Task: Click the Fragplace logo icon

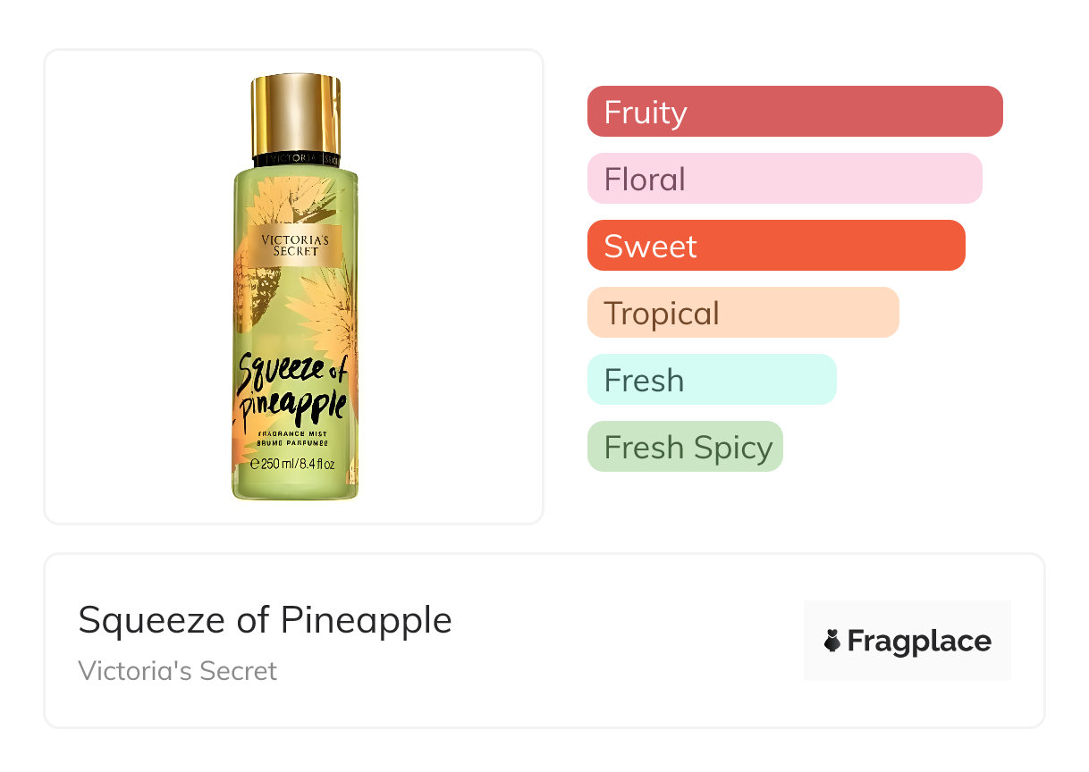Action: tap(832, 641)
